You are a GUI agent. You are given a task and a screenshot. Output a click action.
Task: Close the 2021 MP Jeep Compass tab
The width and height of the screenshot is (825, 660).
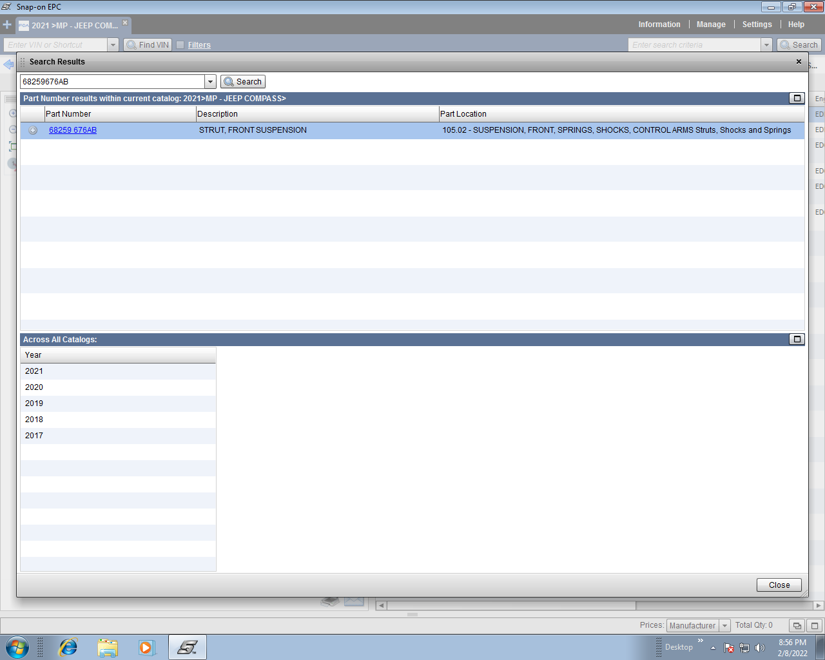click(125, 23)
